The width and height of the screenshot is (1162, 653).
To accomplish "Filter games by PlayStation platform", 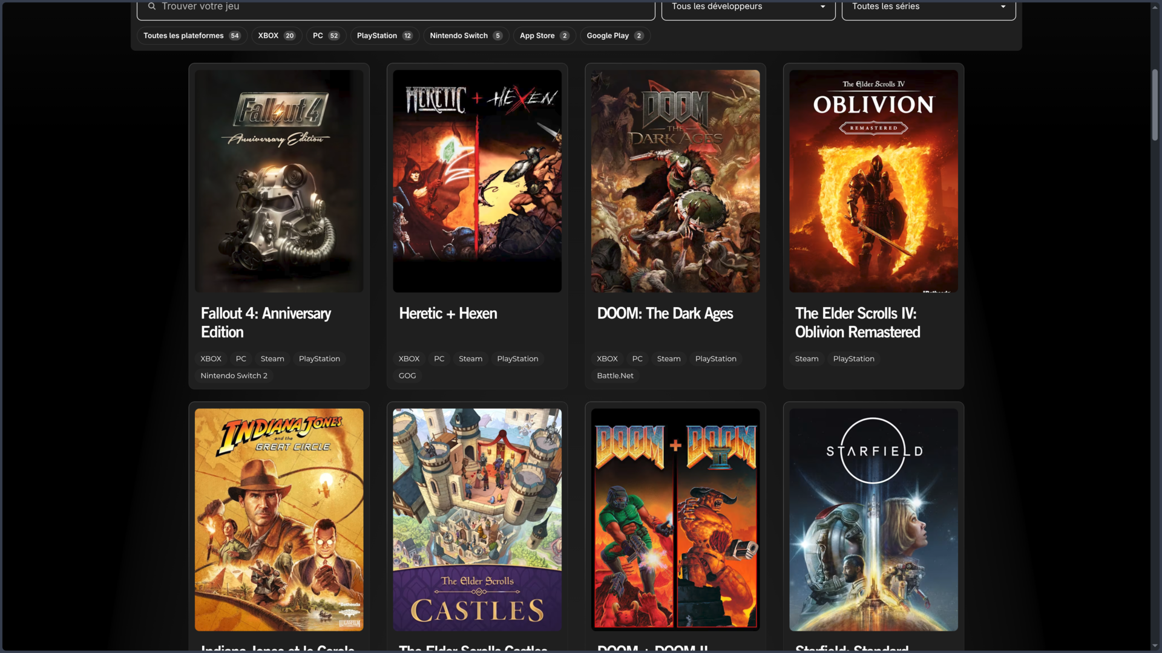I will (385, 36).
